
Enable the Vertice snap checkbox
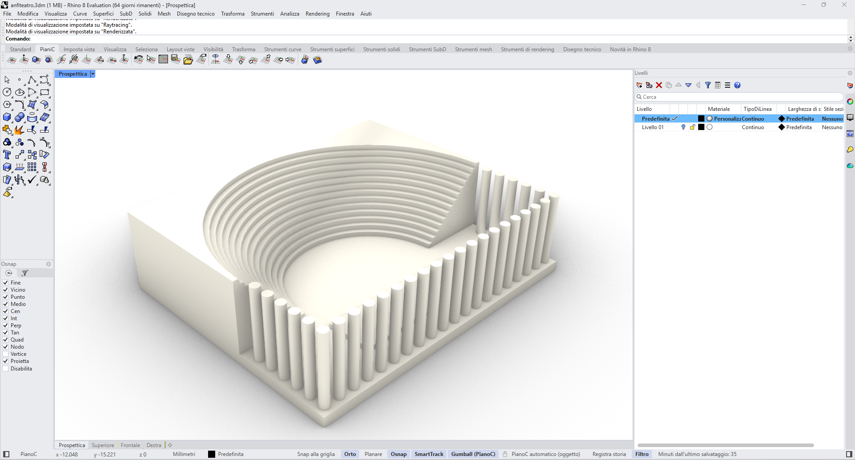(5, 354)
